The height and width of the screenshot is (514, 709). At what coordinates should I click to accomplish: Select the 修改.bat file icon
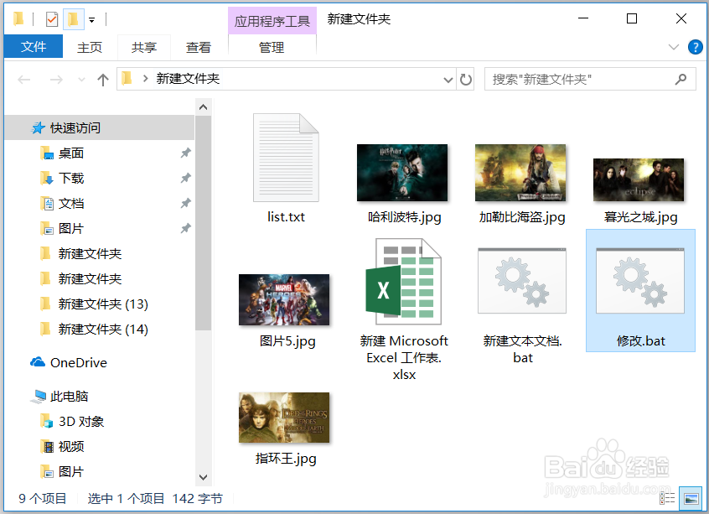[x=640, y=281]
